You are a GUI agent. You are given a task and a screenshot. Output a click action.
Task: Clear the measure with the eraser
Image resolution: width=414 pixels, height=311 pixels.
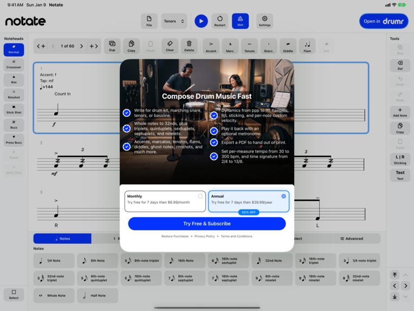click(x=170, y=46)
